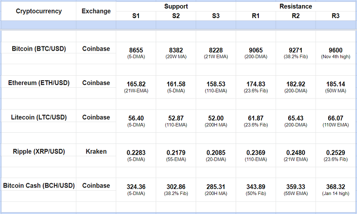Click the Cryptocurrency column header
357x214 pixels.
39,11
